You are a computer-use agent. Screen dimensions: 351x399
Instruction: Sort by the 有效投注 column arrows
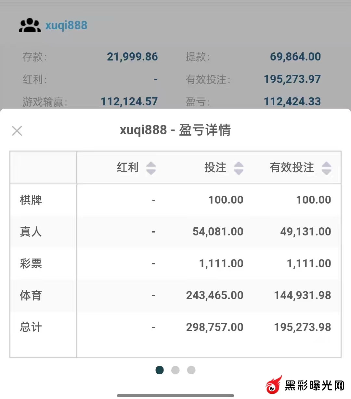326,168
